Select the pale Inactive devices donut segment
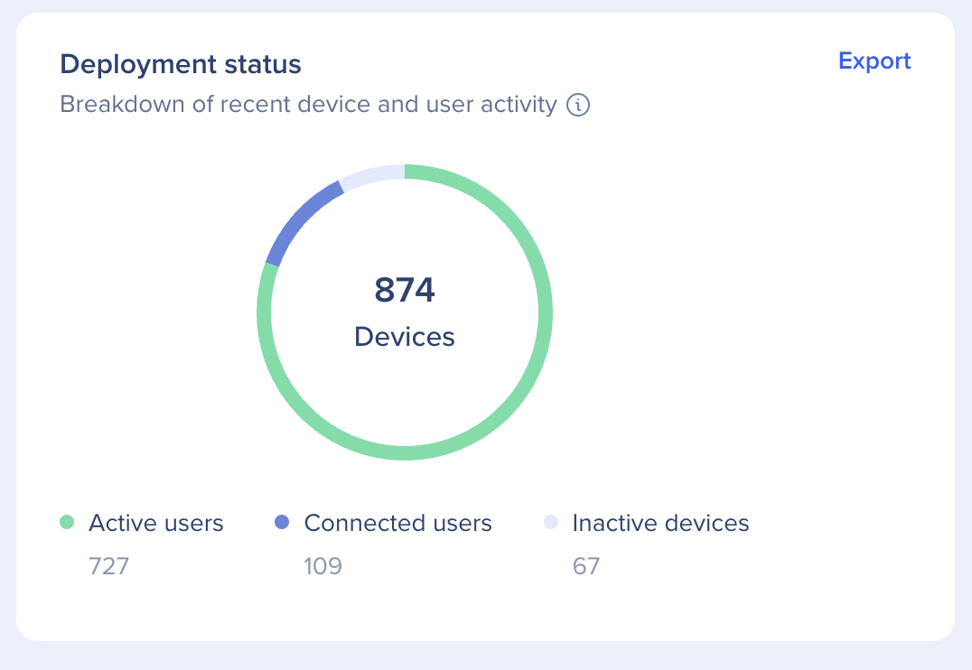The width and height of the screenshot is (972, 670). coord(372,175)
